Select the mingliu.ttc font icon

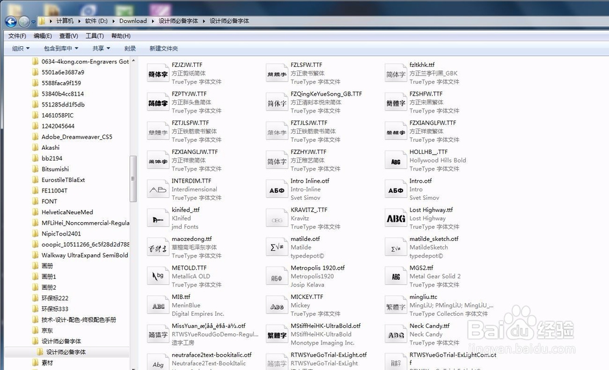(395, 305)
